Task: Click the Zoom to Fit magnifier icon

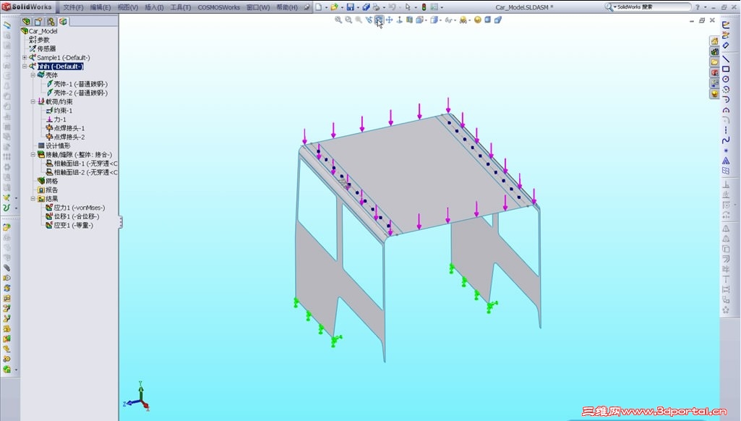Action: click(x=338, y=20)
